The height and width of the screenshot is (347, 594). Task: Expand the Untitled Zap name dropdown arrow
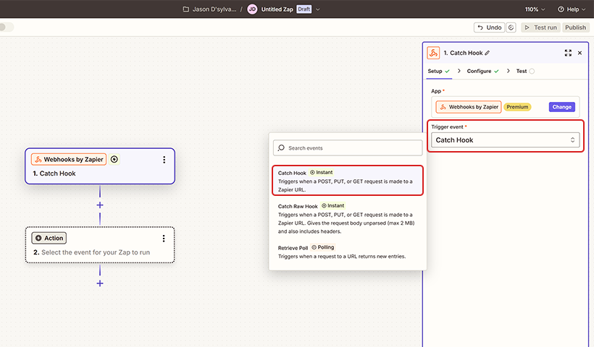[x=318, y=9]
